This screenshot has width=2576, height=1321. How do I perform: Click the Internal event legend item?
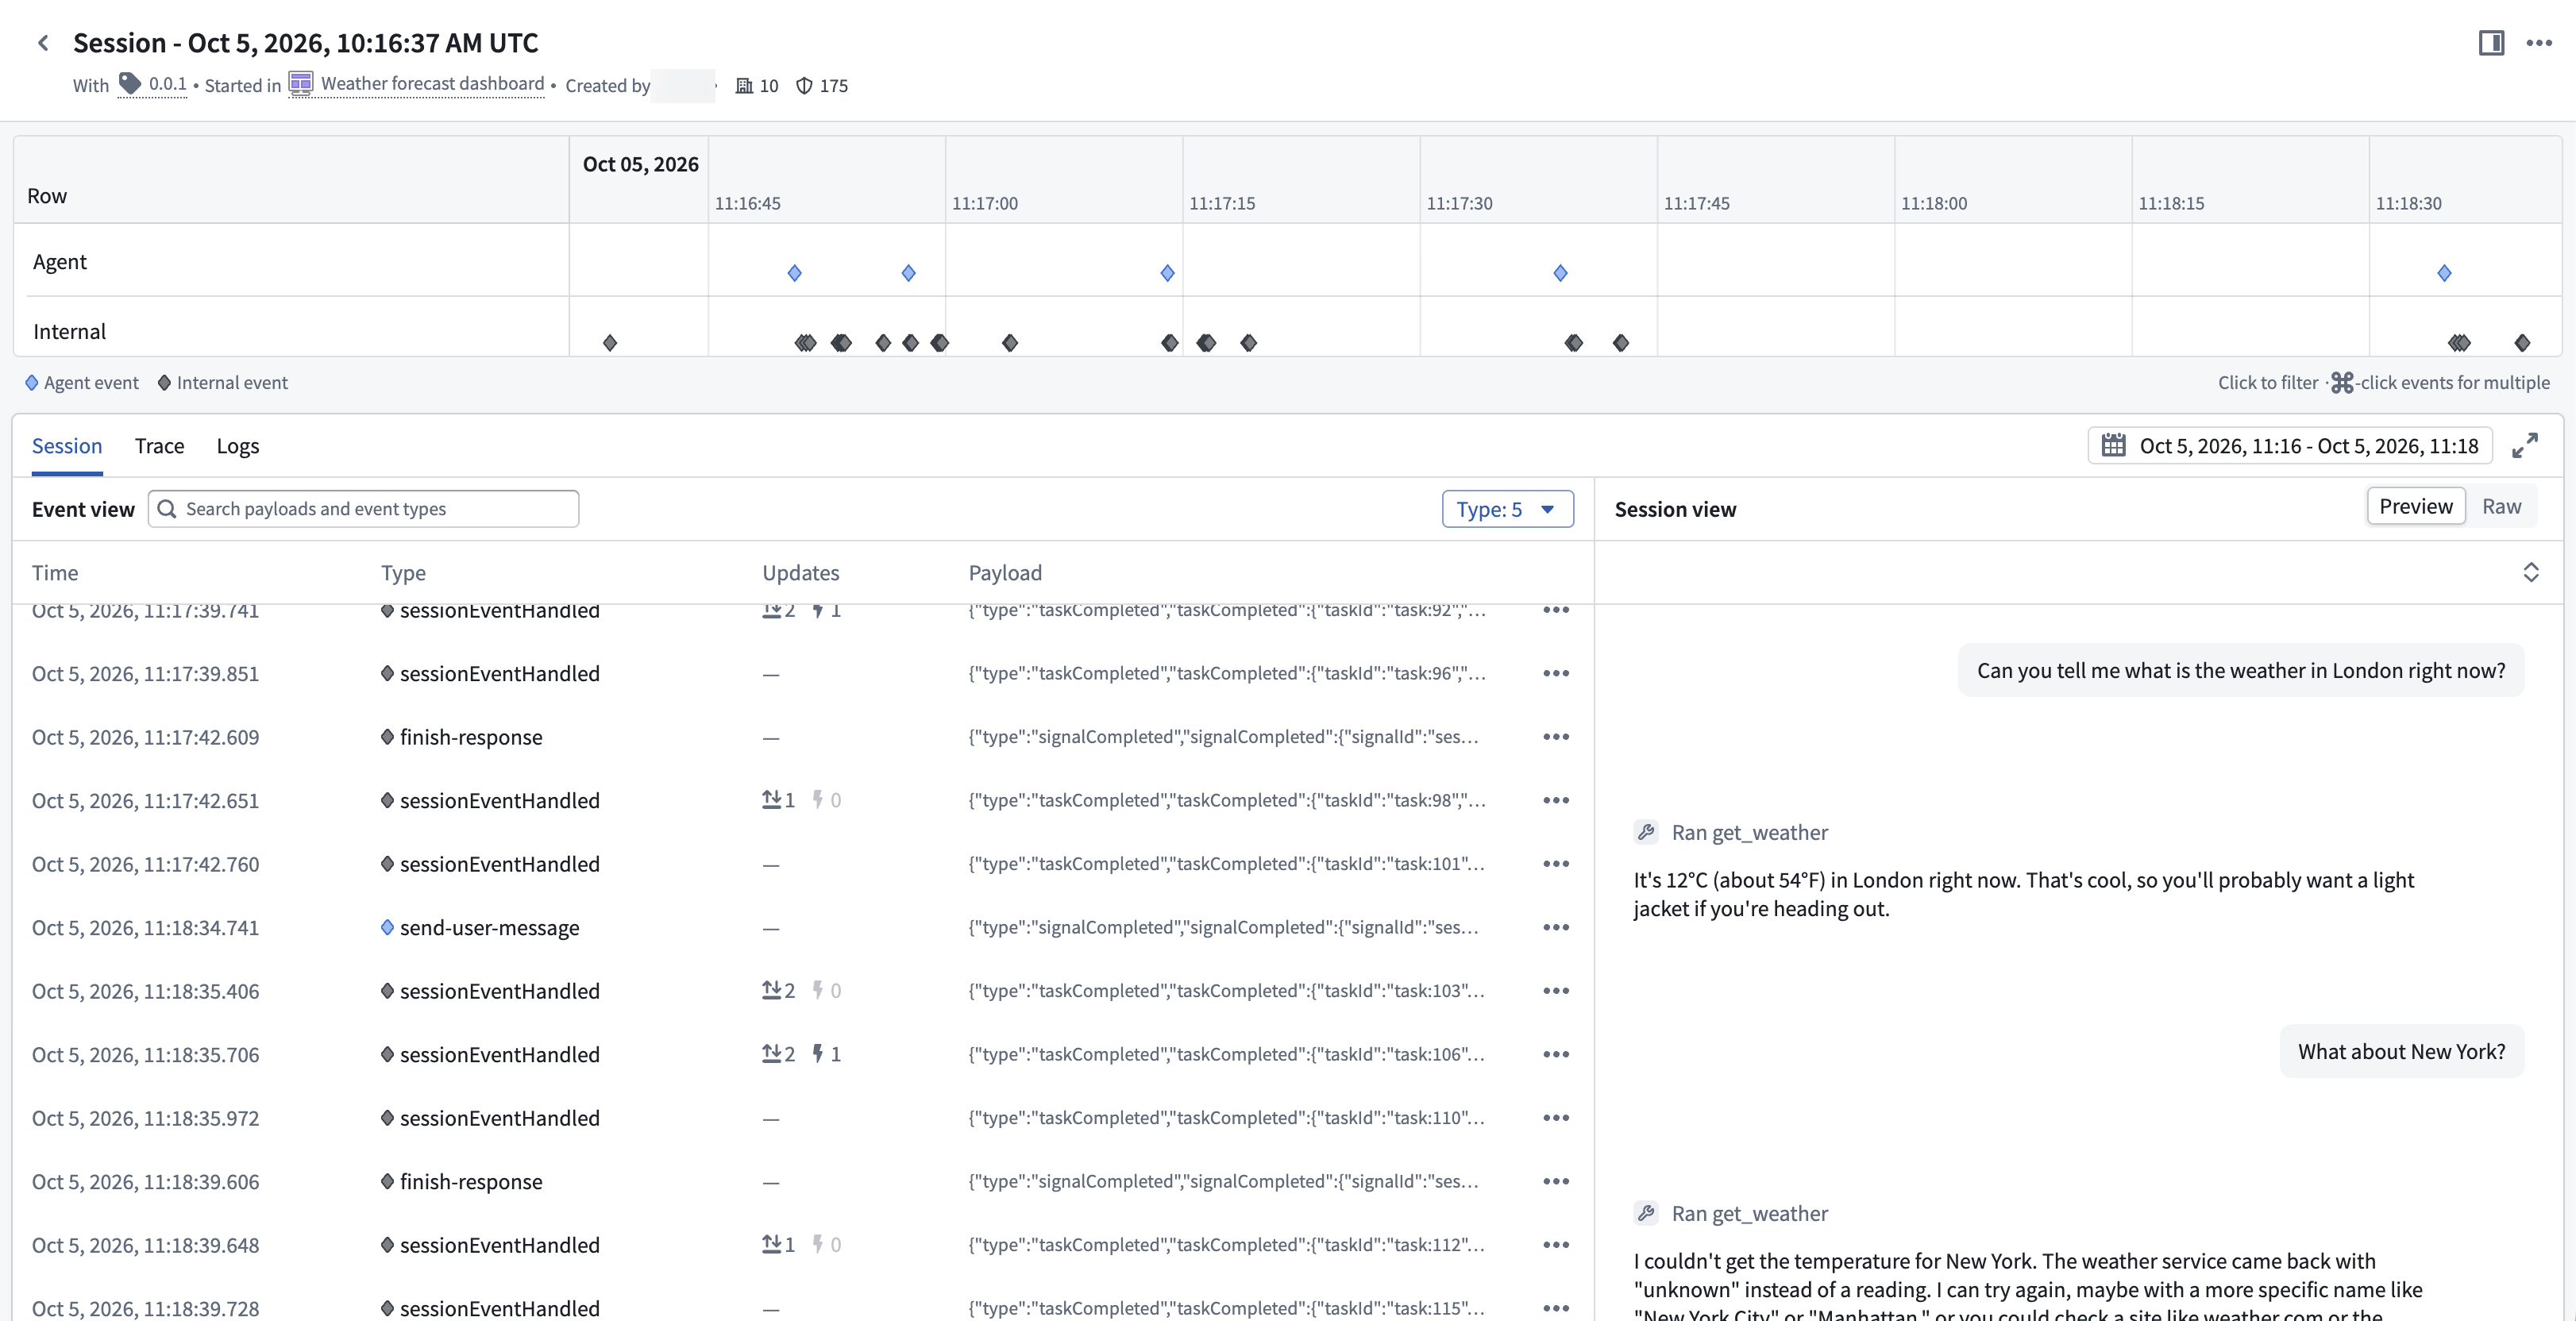click(x=223, y=383)
